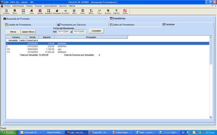Click the Tareas toolbar icon
This screenshot has height=135, width=217.
click(99, 11)
